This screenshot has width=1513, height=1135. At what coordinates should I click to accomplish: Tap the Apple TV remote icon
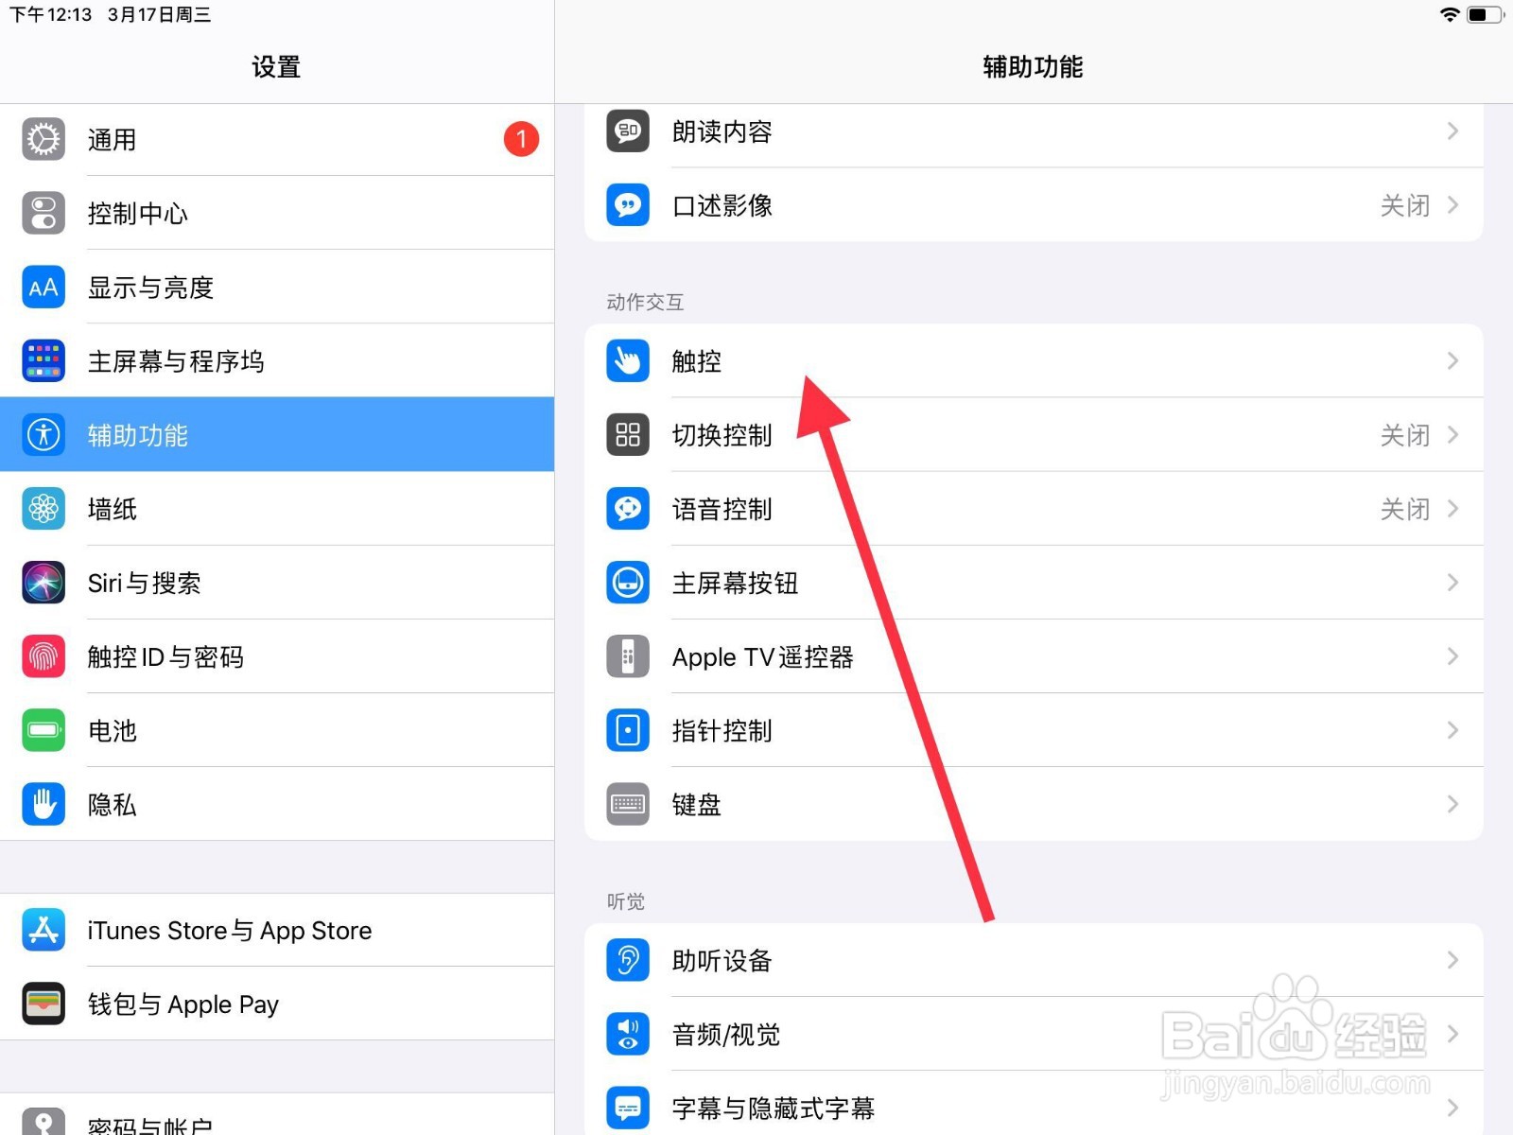[x=628, y=655]
